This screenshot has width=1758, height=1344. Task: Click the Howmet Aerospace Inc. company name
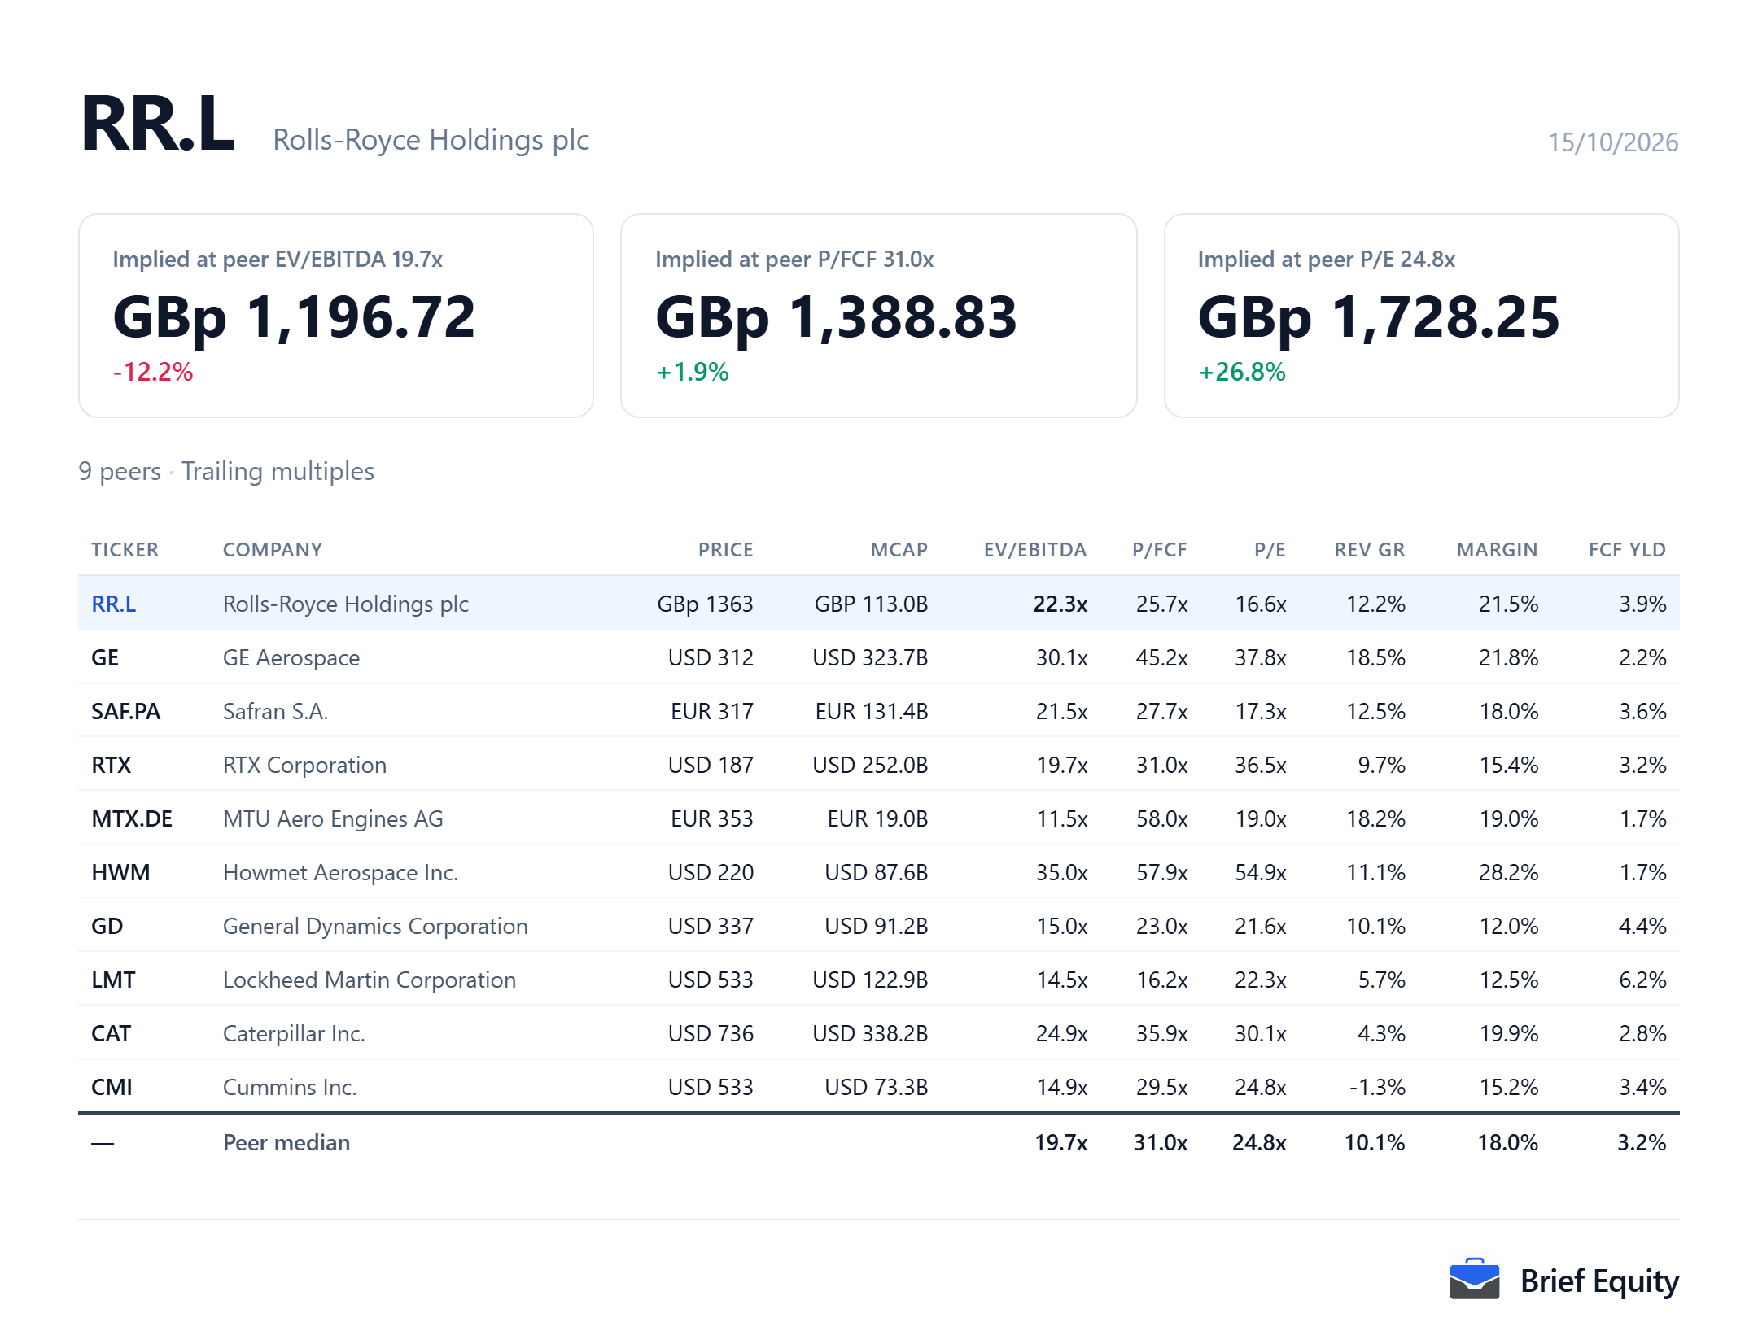click(341, 872)
